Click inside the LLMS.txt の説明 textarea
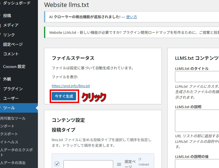This screenshot has width=219, height=168. tap(197, 120)
